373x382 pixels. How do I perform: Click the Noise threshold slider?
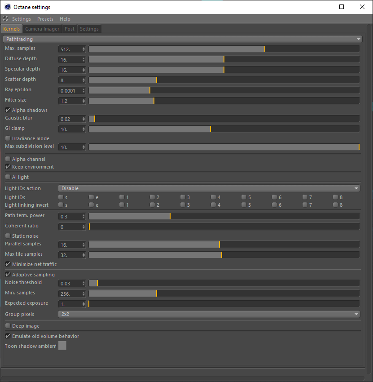(224, 283)
